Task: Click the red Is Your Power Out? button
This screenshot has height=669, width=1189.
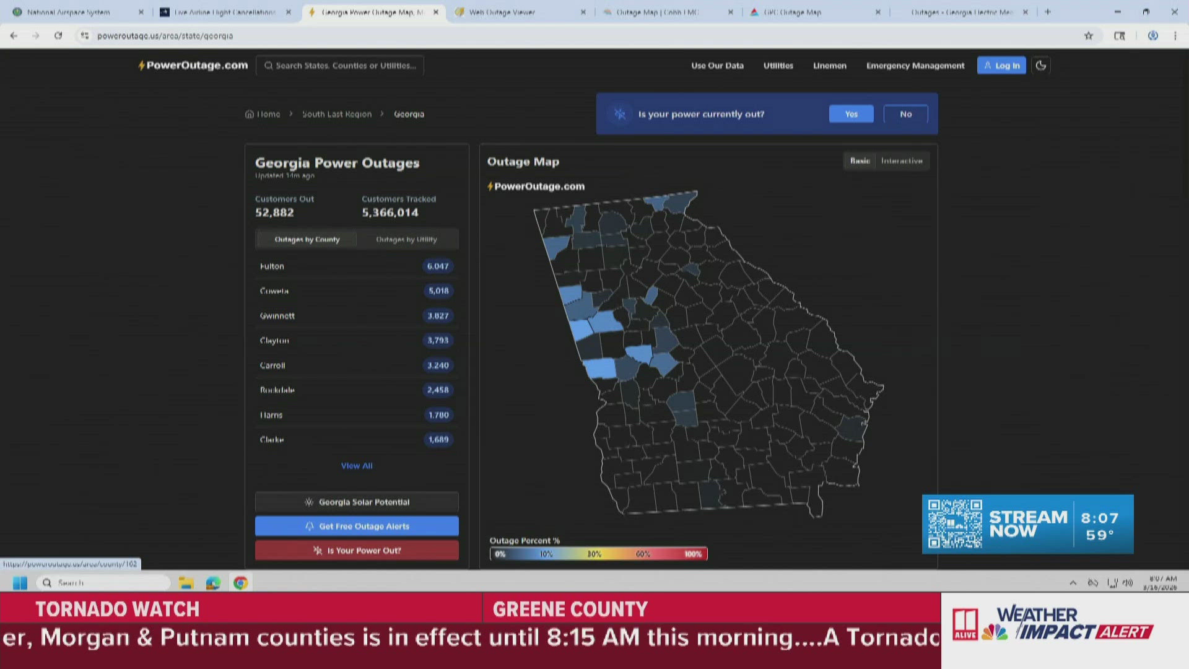Action: [357, 550]
